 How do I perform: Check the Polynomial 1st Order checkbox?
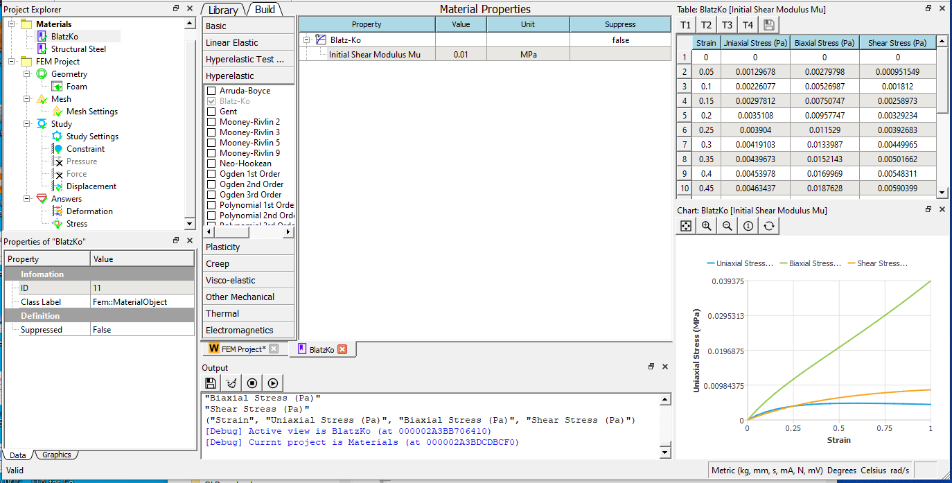click(x=211, y=205)
